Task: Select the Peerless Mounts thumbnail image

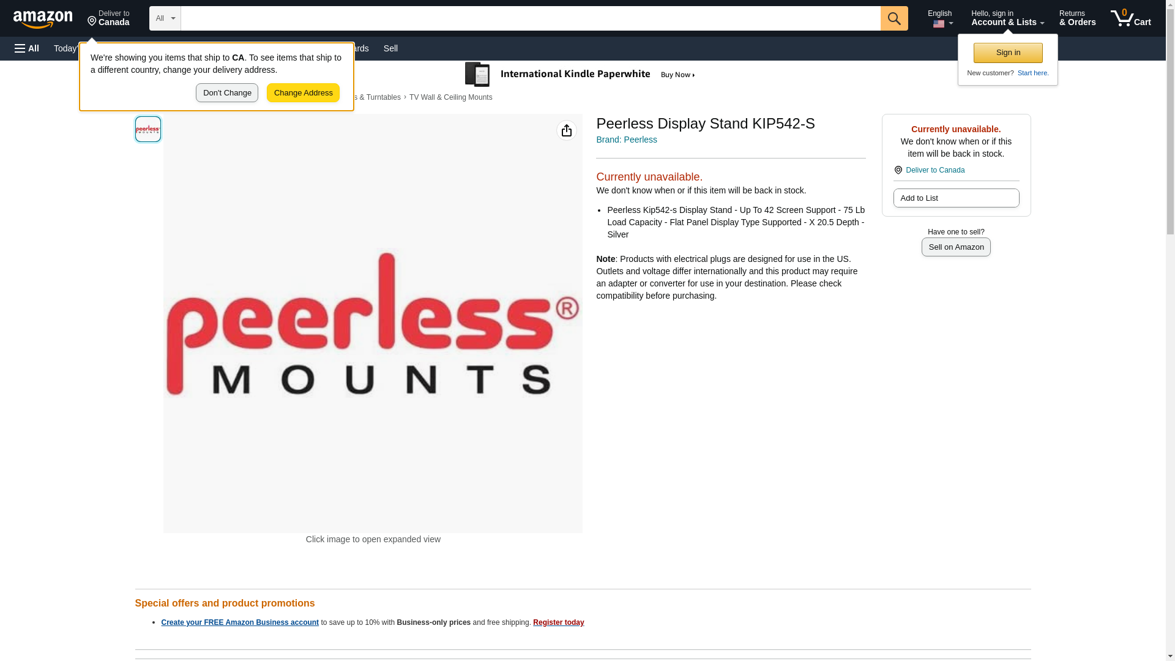Action: pyautogui.click(x=148, y=129)
